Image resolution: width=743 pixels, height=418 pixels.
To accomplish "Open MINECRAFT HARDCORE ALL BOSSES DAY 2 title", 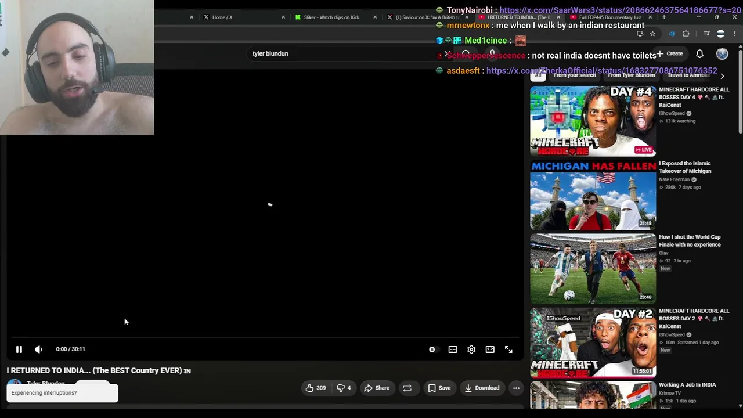I will (x=694, y=319).
